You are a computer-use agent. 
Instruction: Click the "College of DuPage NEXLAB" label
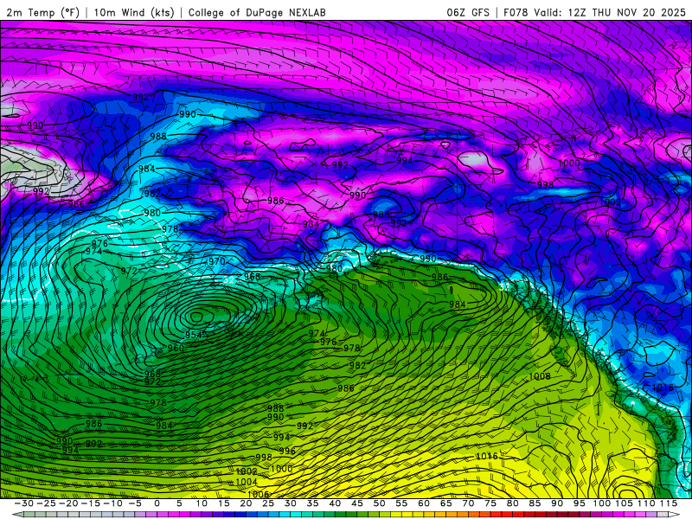(x=257, y=12)
